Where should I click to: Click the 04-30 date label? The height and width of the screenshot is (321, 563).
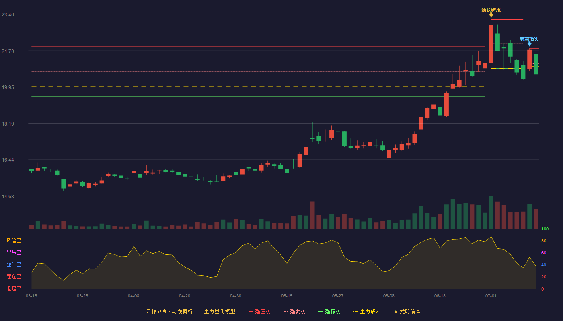tap(236, 296)
